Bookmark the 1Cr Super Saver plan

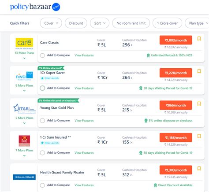pos(199,71)
